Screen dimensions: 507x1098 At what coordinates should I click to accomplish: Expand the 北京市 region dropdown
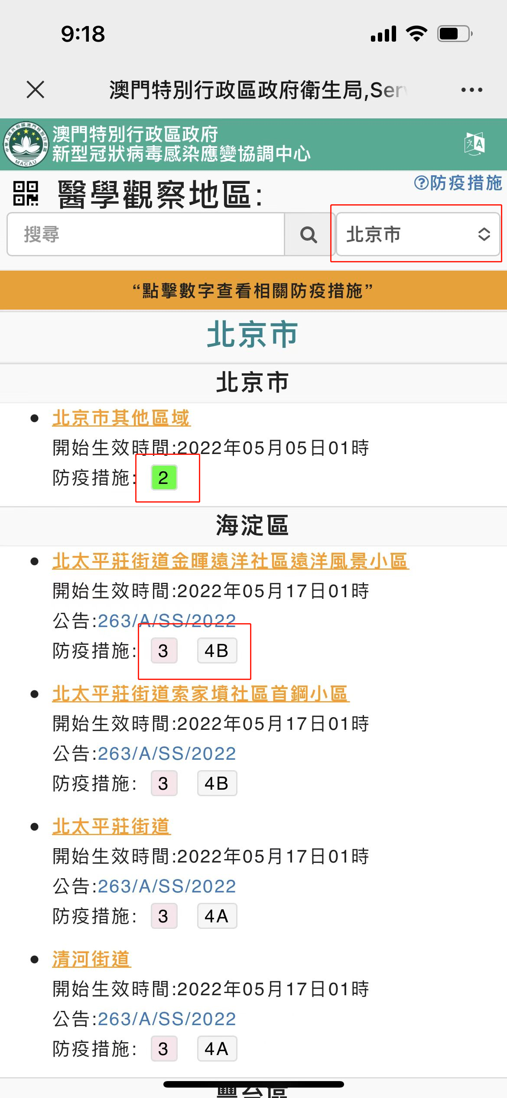[418, 235]
